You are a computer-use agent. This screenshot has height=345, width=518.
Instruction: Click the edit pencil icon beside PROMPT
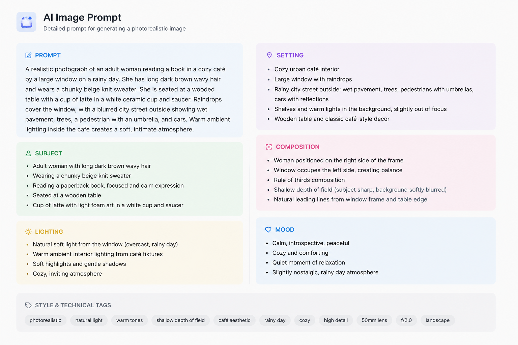coord(28,55)
